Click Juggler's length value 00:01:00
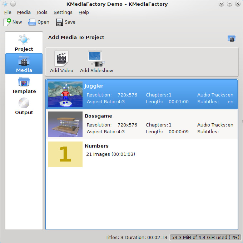The height and width of the screenshot is (243, 243). tap(179, 102)
